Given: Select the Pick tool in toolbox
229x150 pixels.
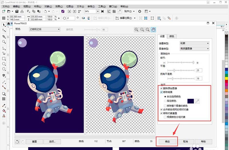Looking at the screenshot, I should 4,25.
